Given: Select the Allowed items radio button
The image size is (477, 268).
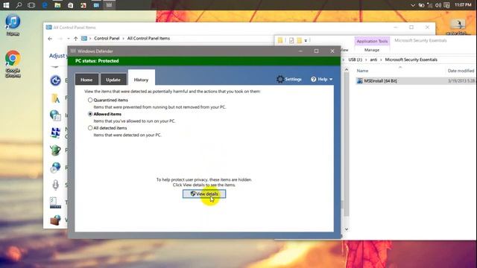Looking at the screenshot, I should [x=90, y=114].
